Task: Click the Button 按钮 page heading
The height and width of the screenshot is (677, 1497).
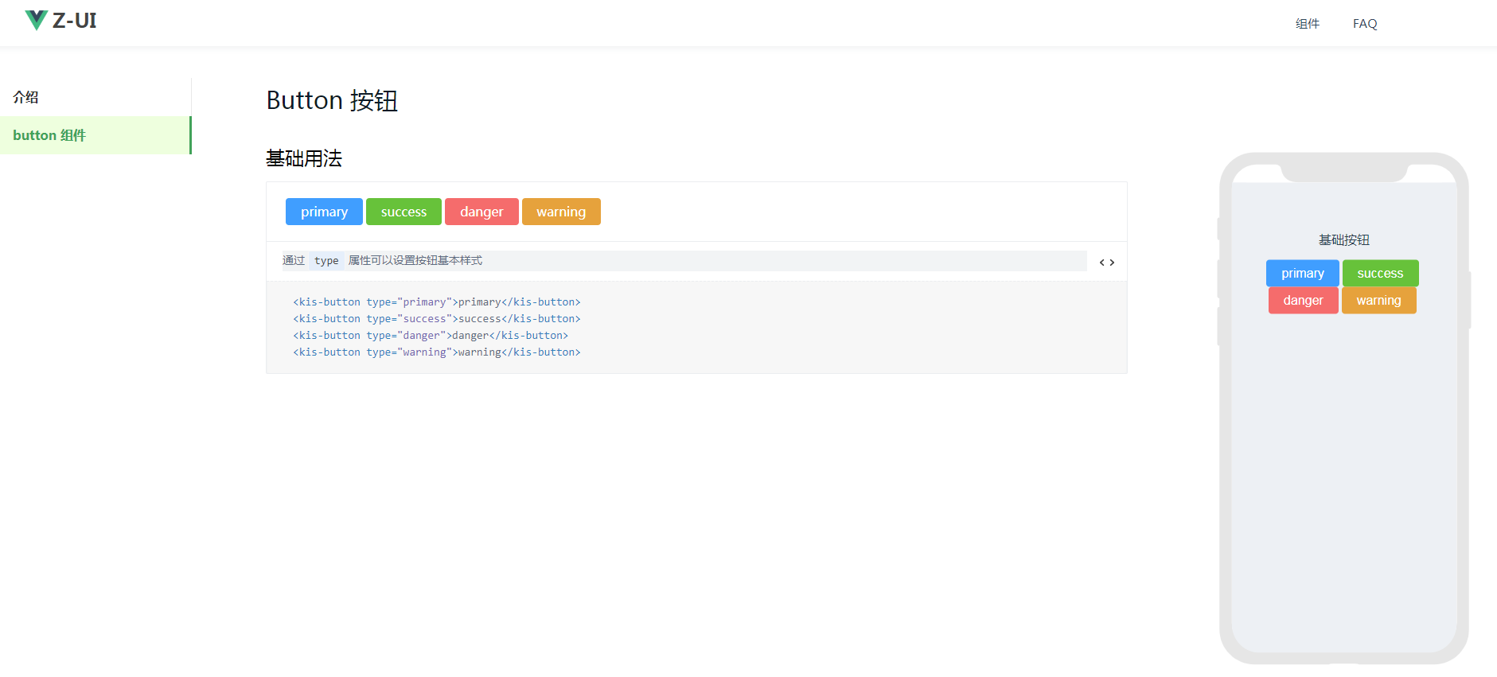Action: [x=332, y=100]
